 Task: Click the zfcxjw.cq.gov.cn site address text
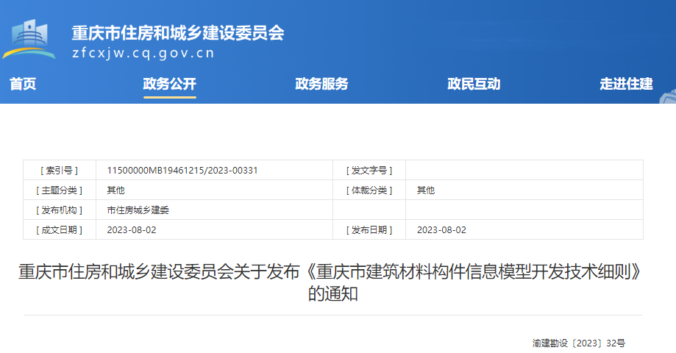pyautogui.click(x=143, y=53)
